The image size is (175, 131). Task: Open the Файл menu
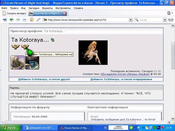4,8
